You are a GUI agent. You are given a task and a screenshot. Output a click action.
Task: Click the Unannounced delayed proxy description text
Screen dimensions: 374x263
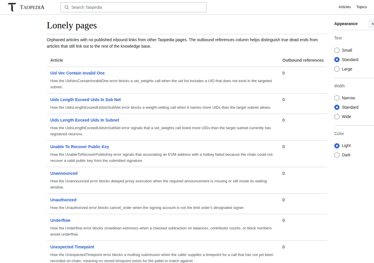159,184
